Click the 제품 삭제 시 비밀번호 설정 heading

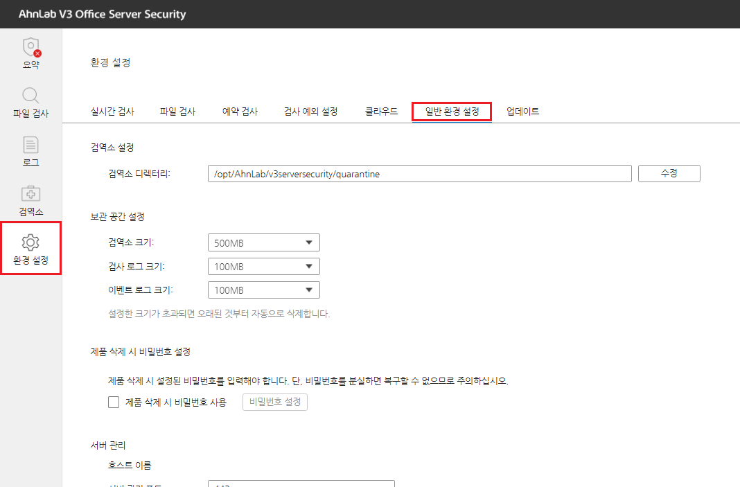(141, 351)
